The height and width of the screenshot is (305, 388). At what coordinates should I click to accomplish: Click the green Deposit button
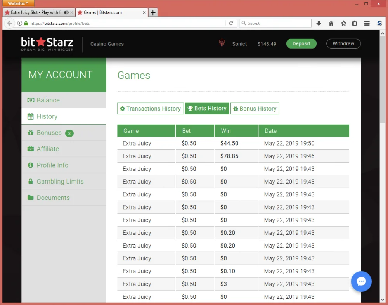pyautogui.click(x=301, y=43)
